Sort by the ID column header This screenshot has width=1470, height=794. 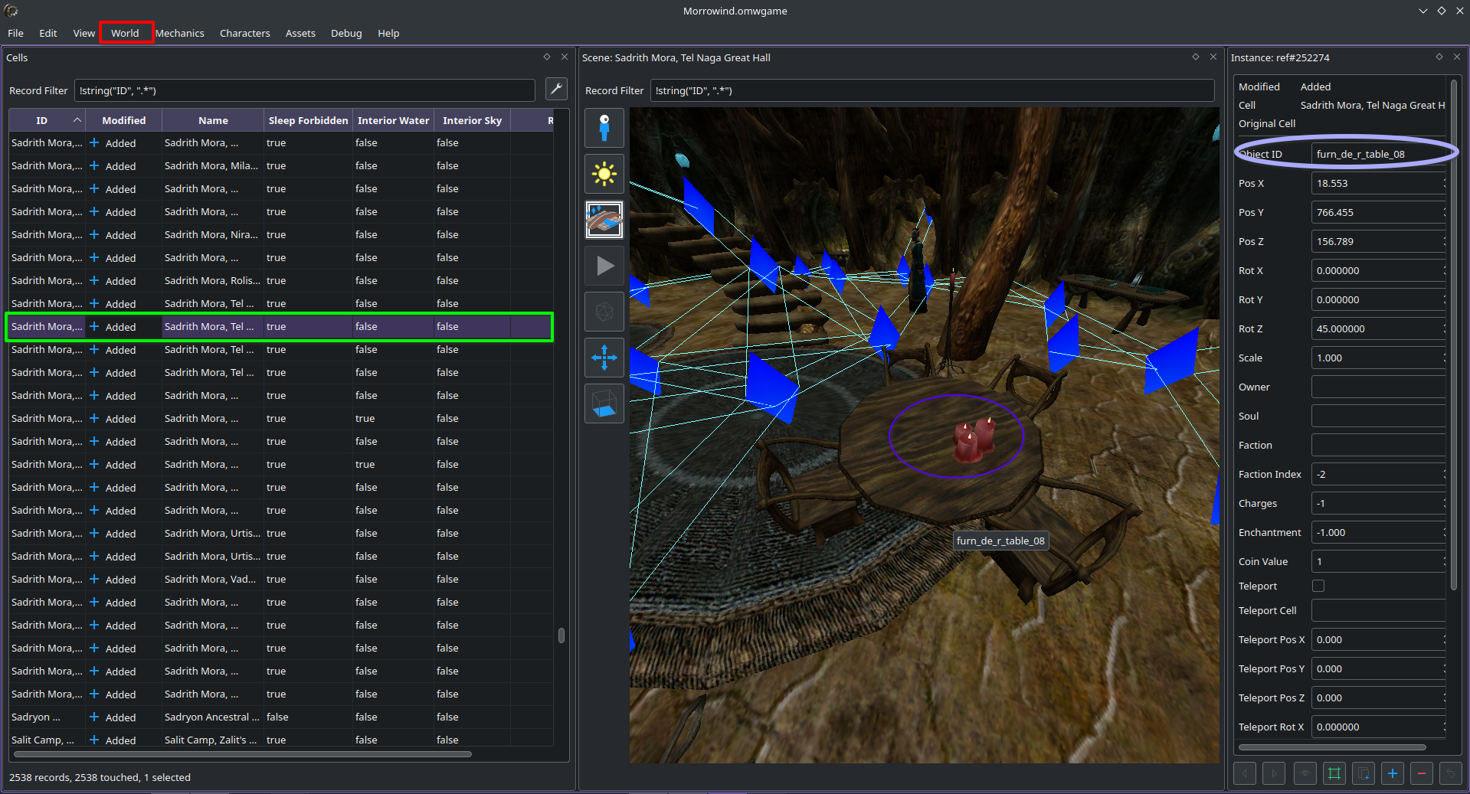47,120
